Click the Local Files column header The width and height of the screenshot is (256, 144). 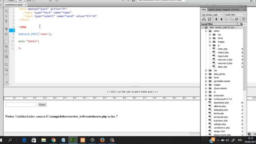pyautogui.click(x=219, y=24)
